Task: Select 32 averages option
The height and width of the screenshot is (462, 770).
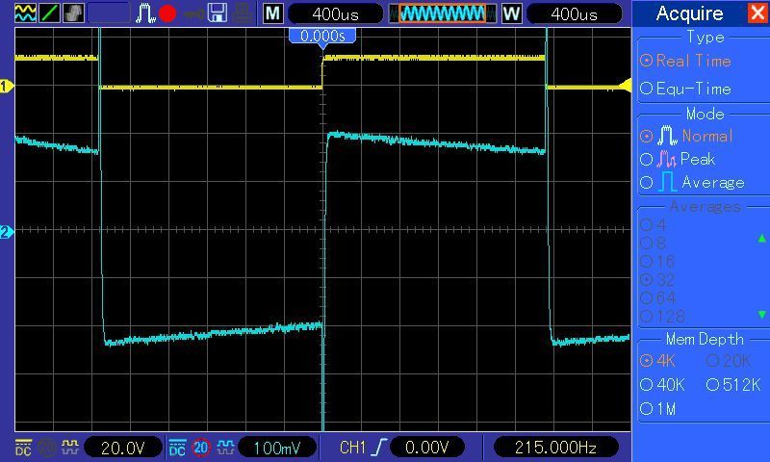Action: [657, 280]
